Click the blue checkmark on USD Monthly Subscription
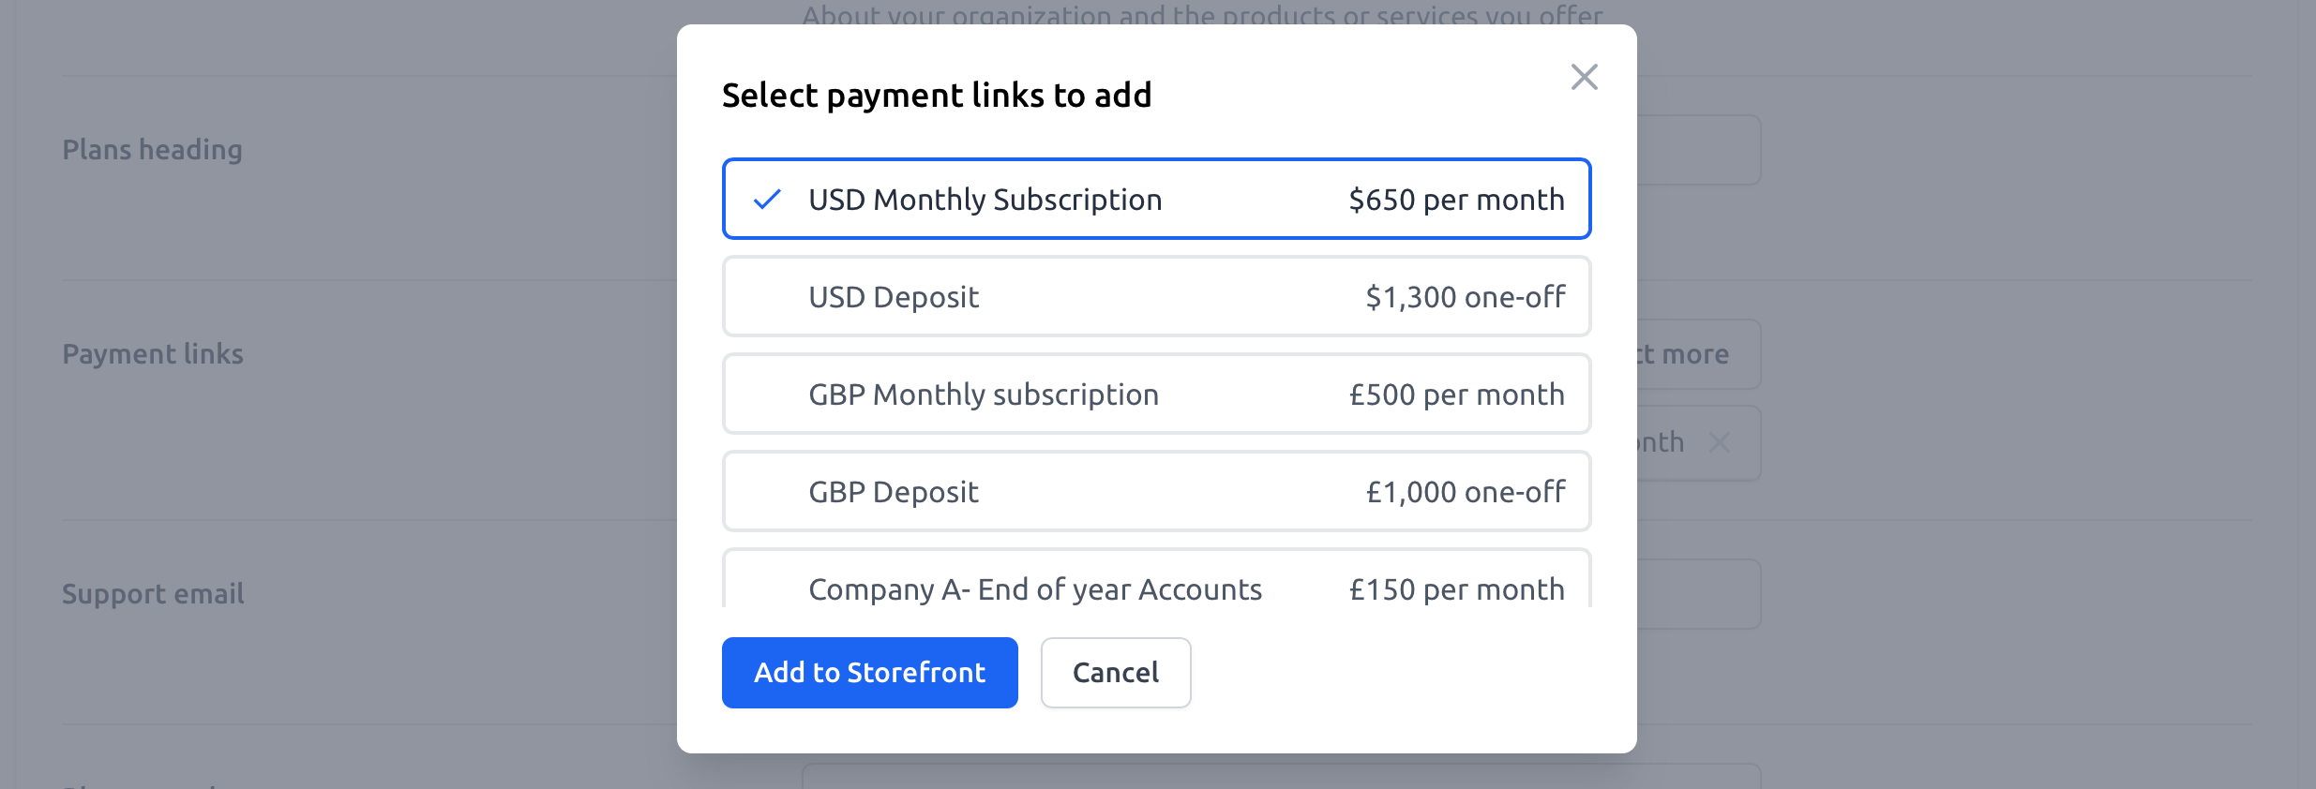This screenshot has height=789, width=2316. pos(767,200)
